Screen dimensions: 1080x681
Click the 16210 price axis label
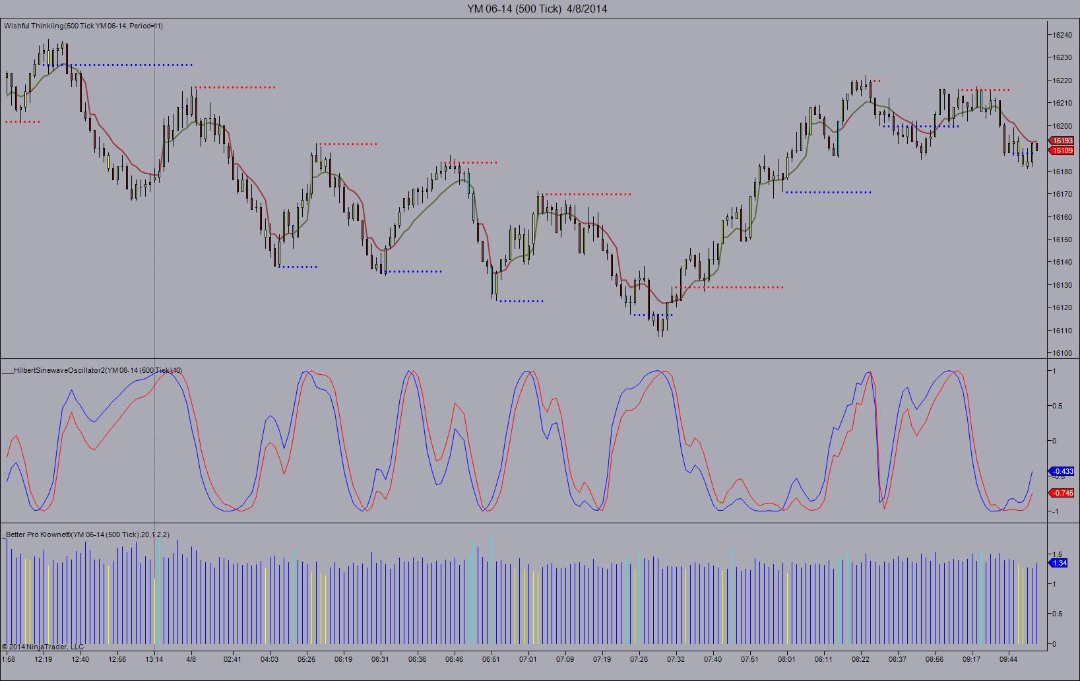1062,103
